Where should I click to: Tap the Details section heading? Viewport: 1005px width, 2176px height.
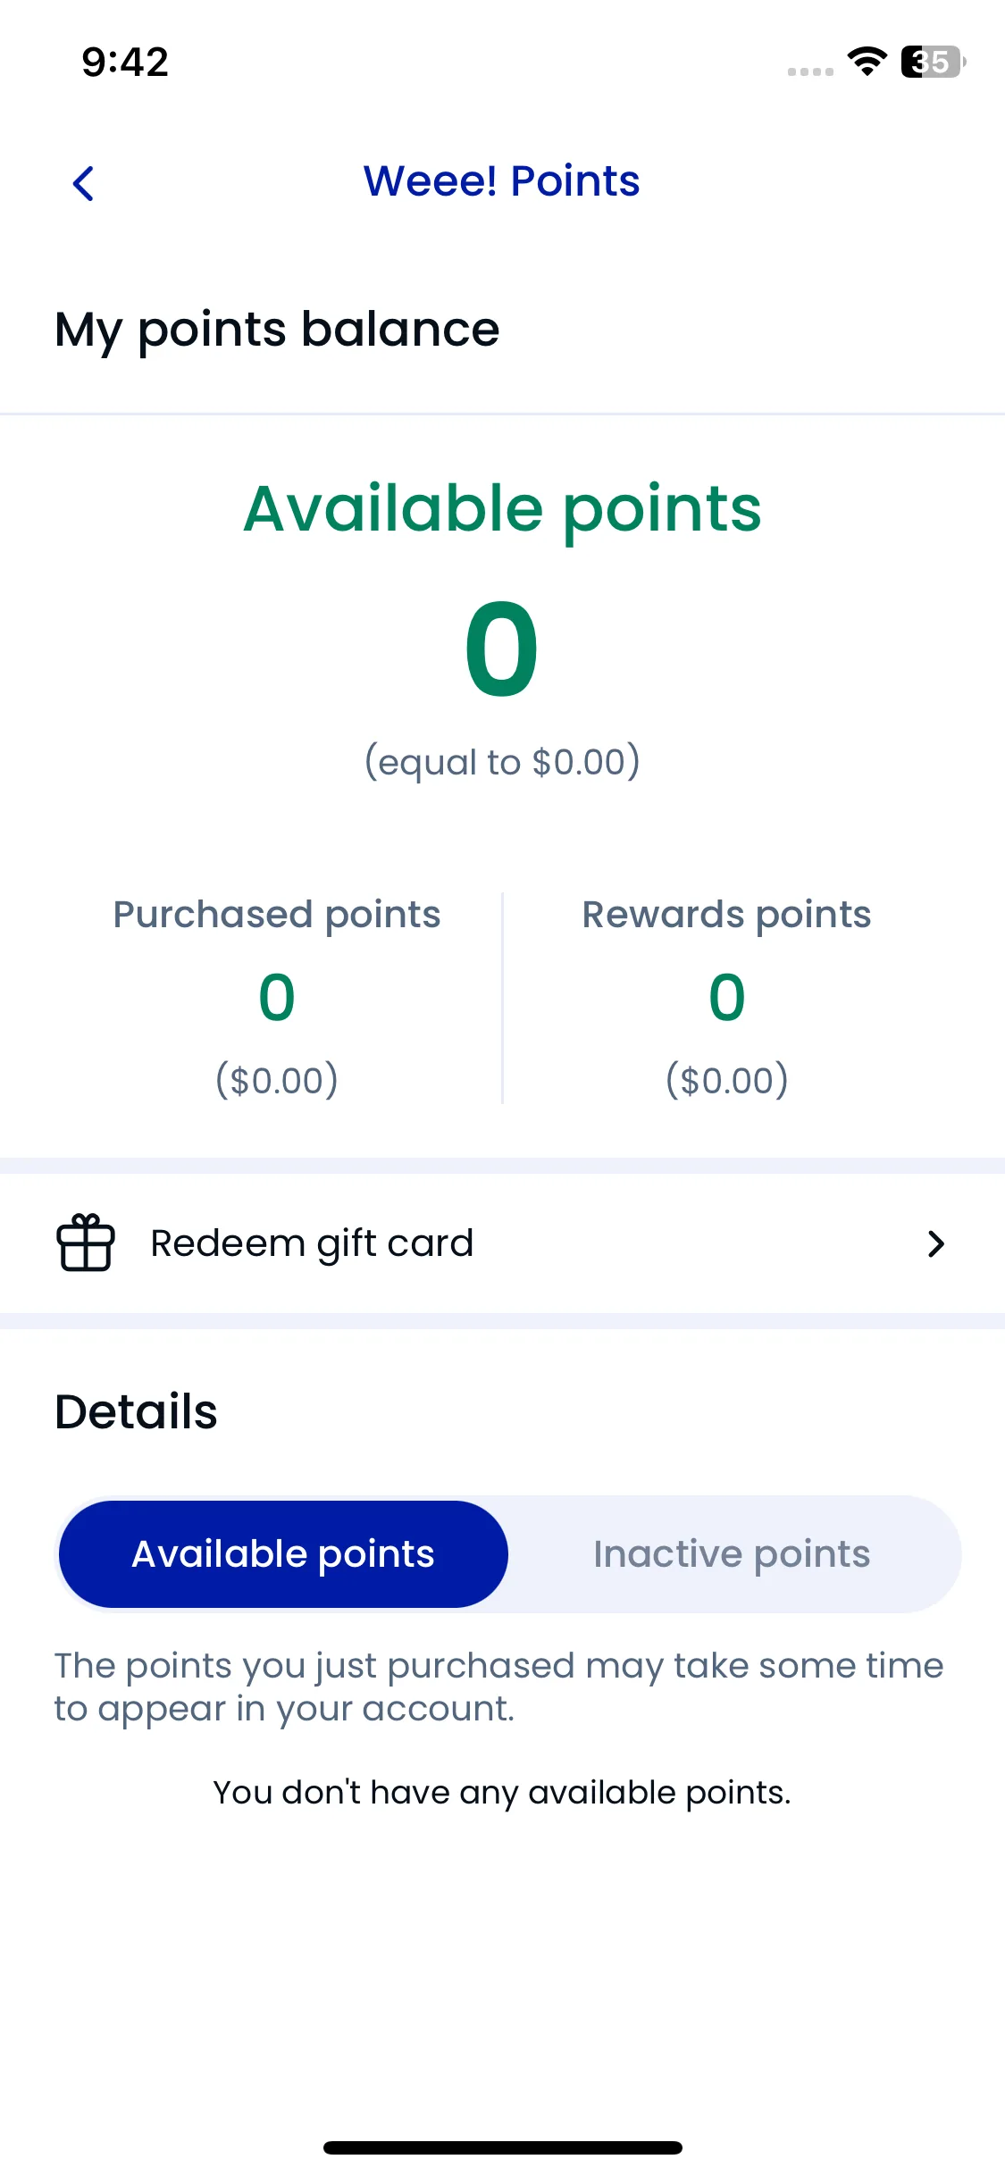[136, 1411]
